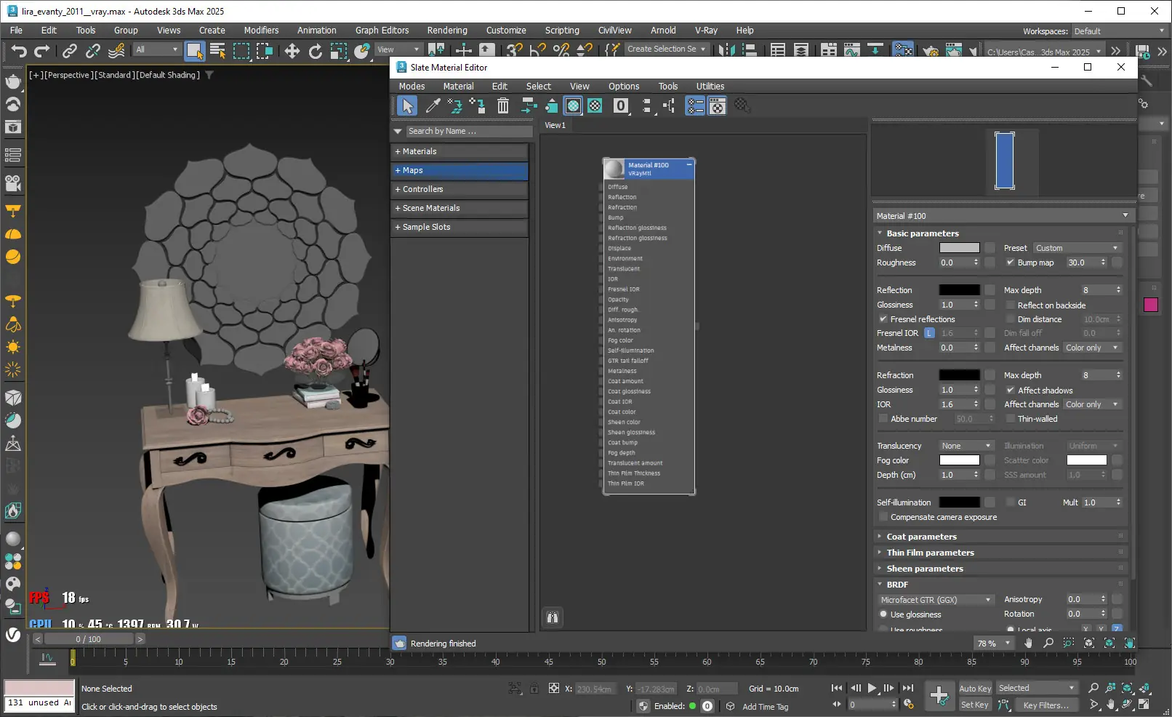Click binoculars search icon in View1
This screenshot has width=1172, height=717.
click(x=553, y=617)
